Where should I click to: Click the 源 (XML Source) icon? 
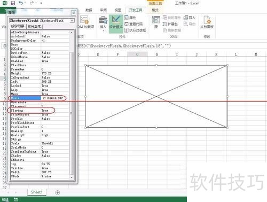click(x=156, y=22)
